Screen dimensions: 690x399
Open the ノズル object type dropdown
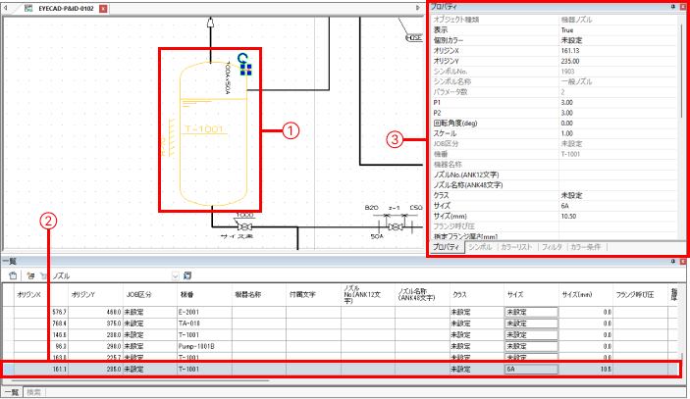(176, 277)
